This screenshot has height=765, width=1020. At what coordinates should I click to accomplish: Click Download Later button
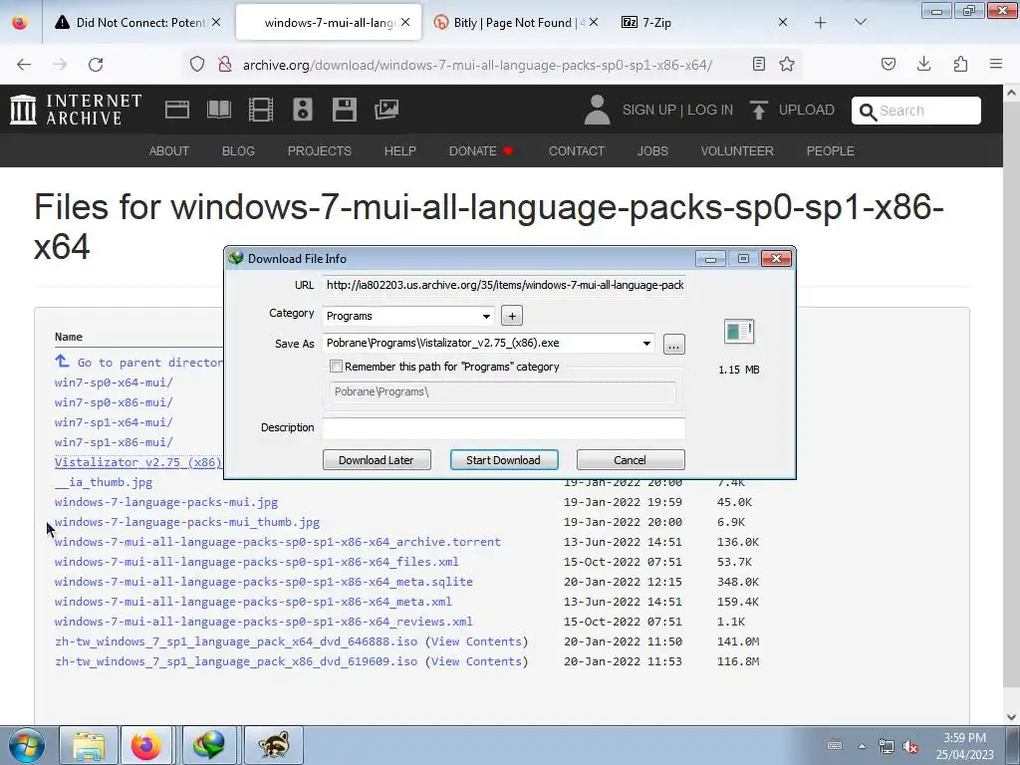pyautogui.click(x=377, y=460)
